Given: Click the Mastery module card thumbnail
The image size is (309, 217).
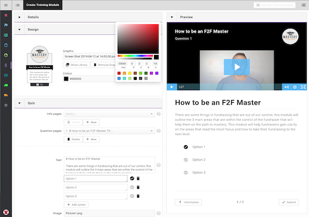Looking at the screenshot, I should [39, 66].
